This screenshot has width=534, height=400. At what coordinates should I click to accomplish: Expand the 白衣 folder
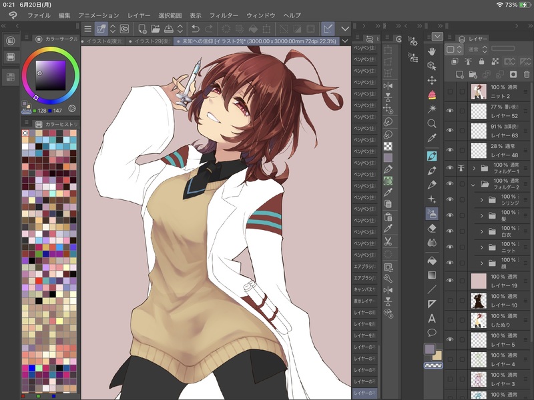pos(482,231)
